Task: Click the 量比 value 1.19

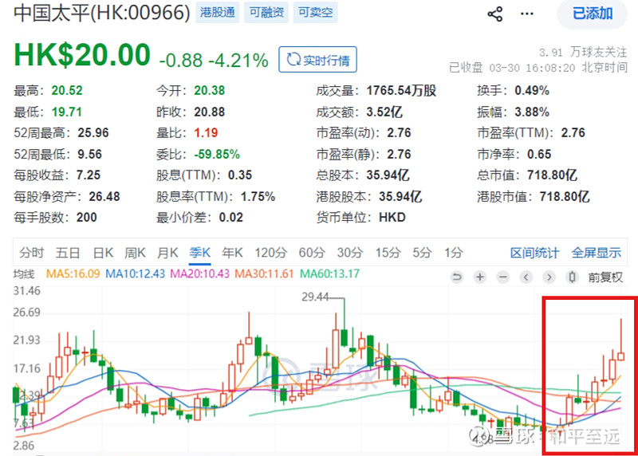Action: coord(206,133)
